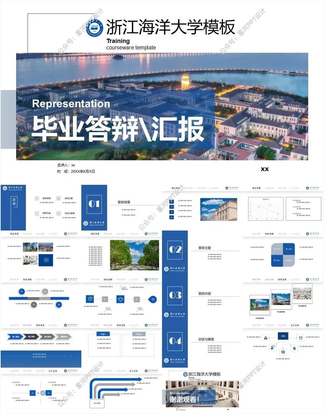Click the calculator icon in 总结 diagram
Image resolution: width=324 pixels, height=414 pixels.
click(283, 352)
